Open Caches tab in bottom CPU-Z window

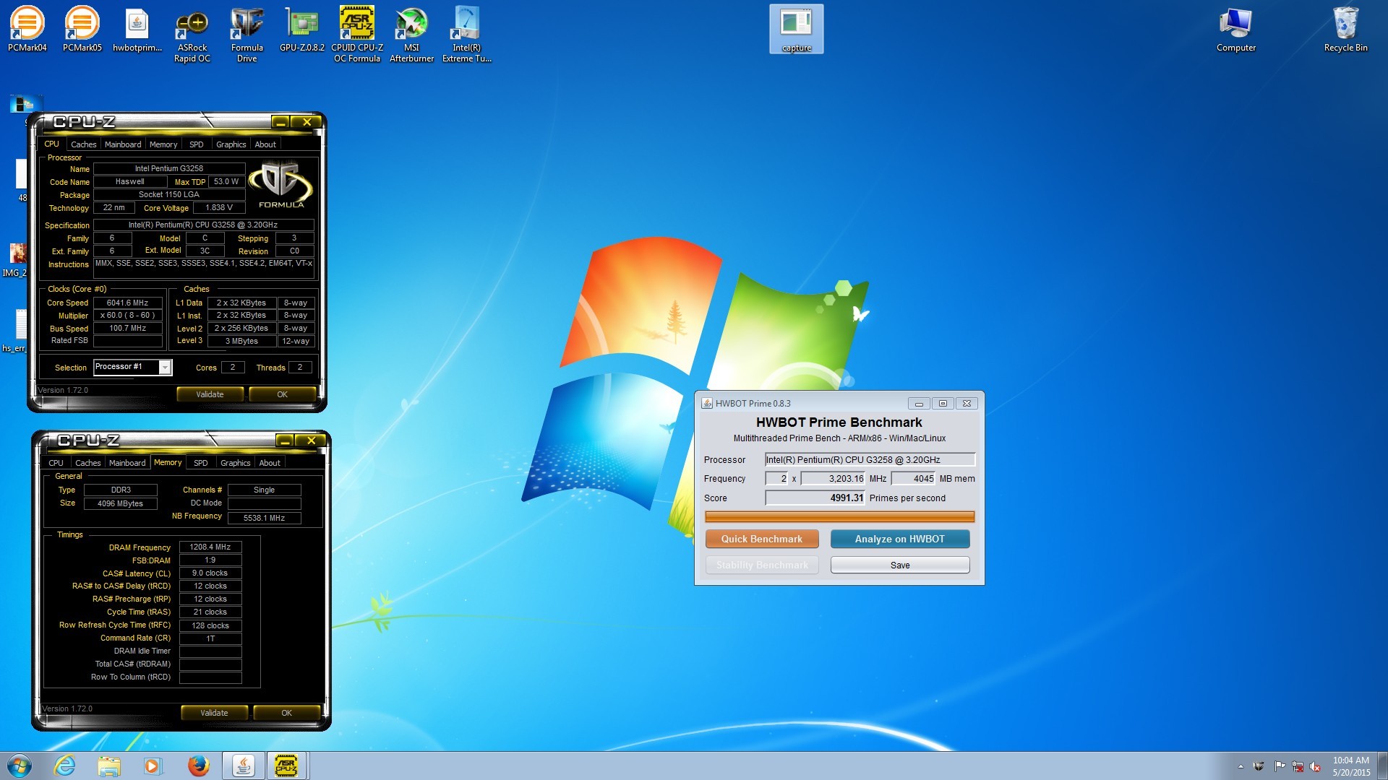click(87, 463)
